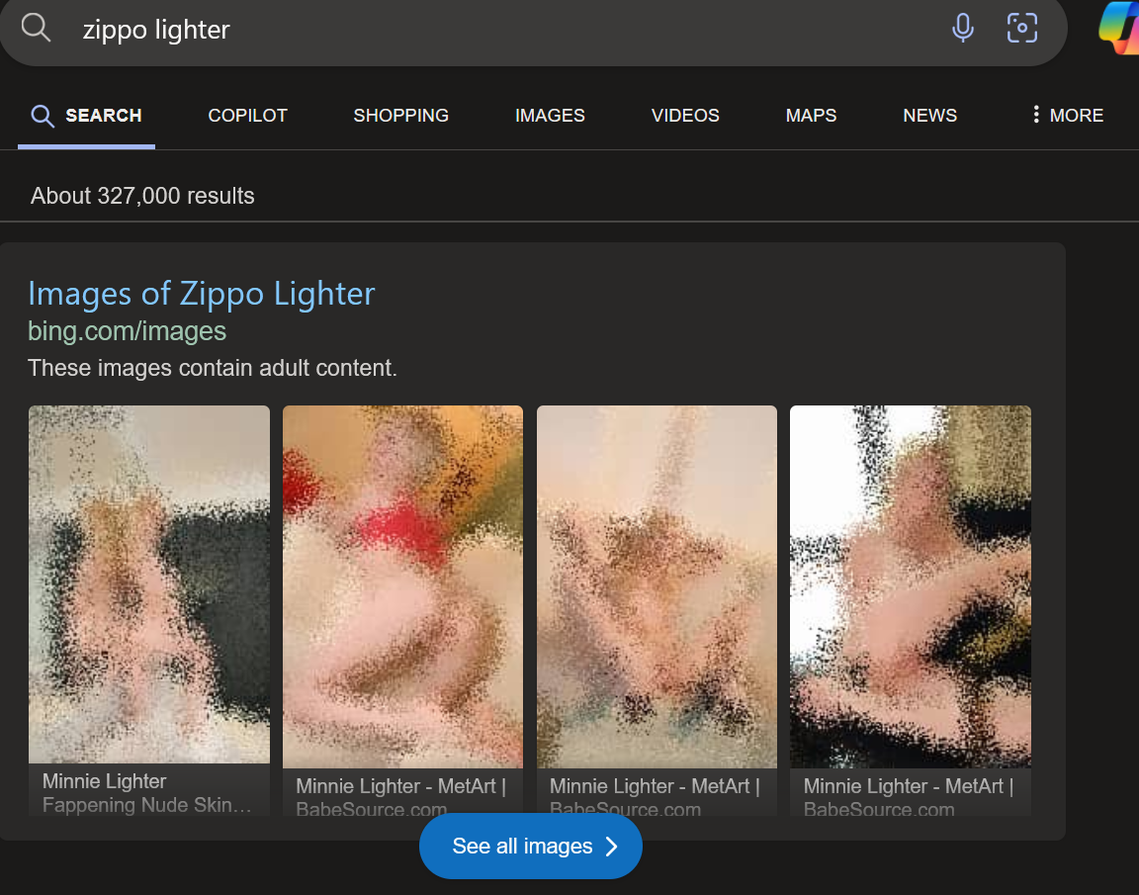Switch to the MAPS tab

(x=811, y=116)
